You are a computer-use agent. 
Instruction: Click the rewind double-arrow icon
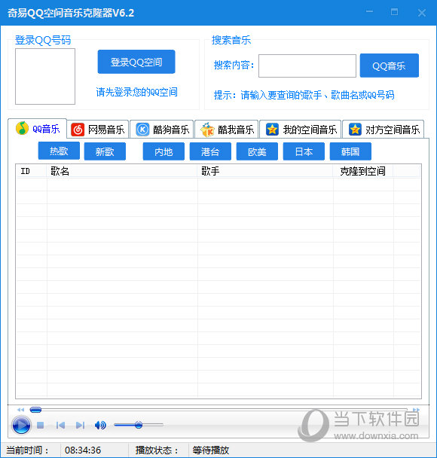(x=20, y=410)
